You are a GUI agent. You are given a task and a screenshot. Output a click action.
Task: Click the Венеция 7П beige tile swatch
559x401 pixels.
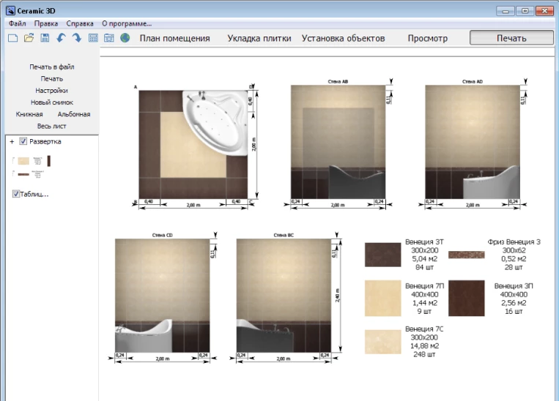(382, 298)
